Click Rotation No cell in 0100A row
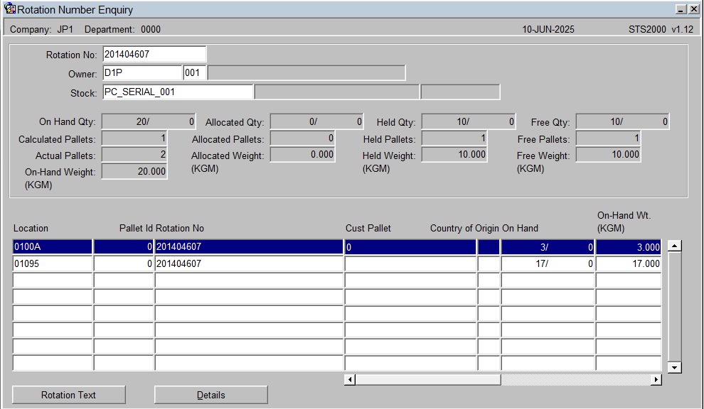Image resolution: width=704 pixels, height=409 pixels. click(x=249, y=246)
